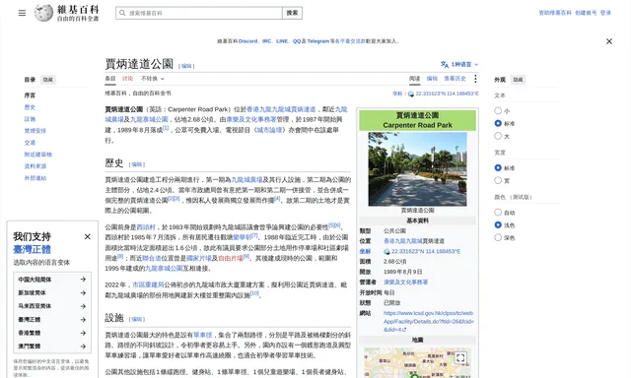Select standard width 标准

click(498, 168)
